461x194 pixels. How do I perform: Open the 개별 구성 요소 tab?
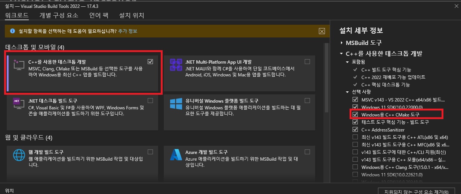(59, 15)
